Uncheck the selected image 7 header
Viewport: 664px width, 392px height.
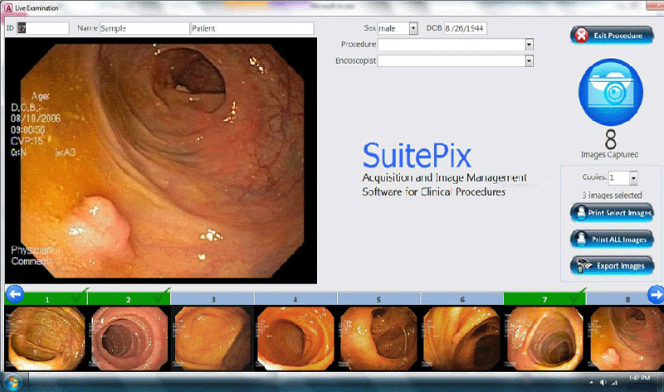pos(544,298)
